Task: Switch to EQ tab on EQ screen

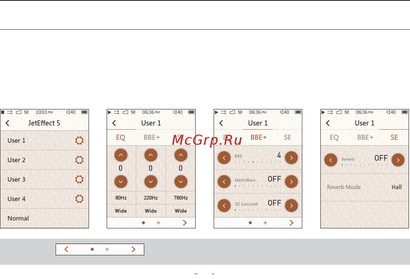Action: pyautogui.click(x=121, y=137)
